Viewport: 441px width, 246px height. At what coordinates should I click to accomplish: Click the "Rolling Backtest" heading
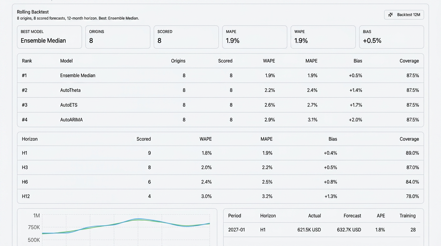(x=33, y=12)
